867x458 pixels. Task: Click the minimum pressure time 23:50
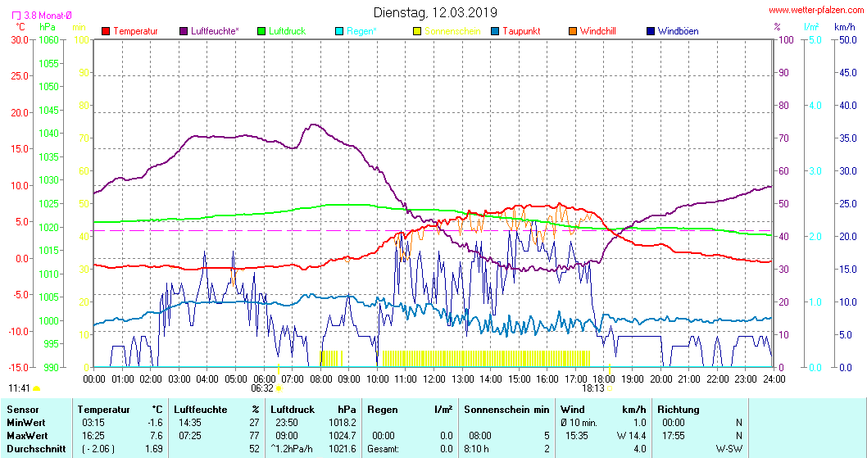pos(286,423)
